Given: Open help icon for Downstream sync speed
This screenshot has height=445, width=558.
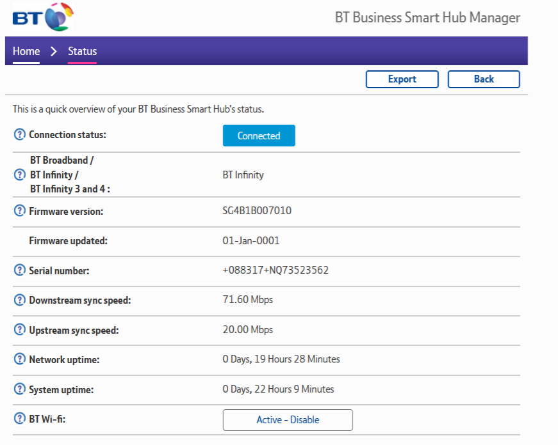Looking at the screenshot, I should [x=20, y=300].
